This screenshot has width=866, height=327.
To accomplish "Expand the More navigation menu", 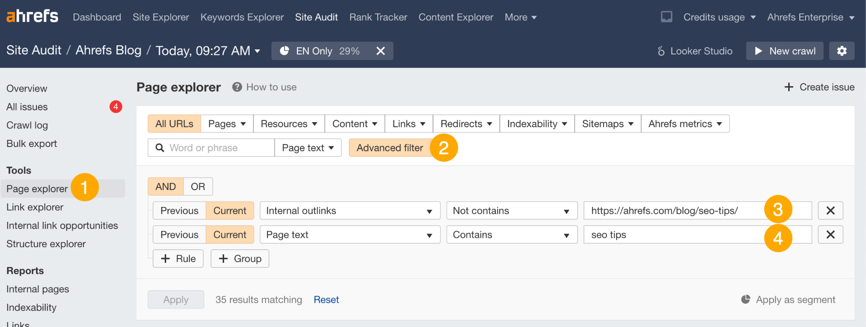I will (x=521, y=17).
